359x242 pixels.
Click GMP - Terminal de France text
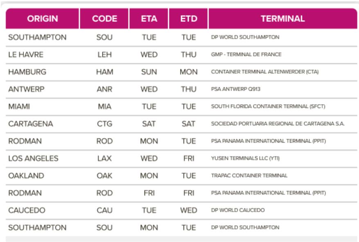click(246, 55)
